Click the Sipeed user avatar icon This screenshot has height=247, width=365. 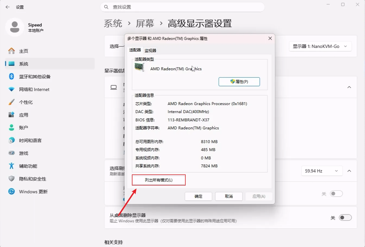(x=15, y=27)
